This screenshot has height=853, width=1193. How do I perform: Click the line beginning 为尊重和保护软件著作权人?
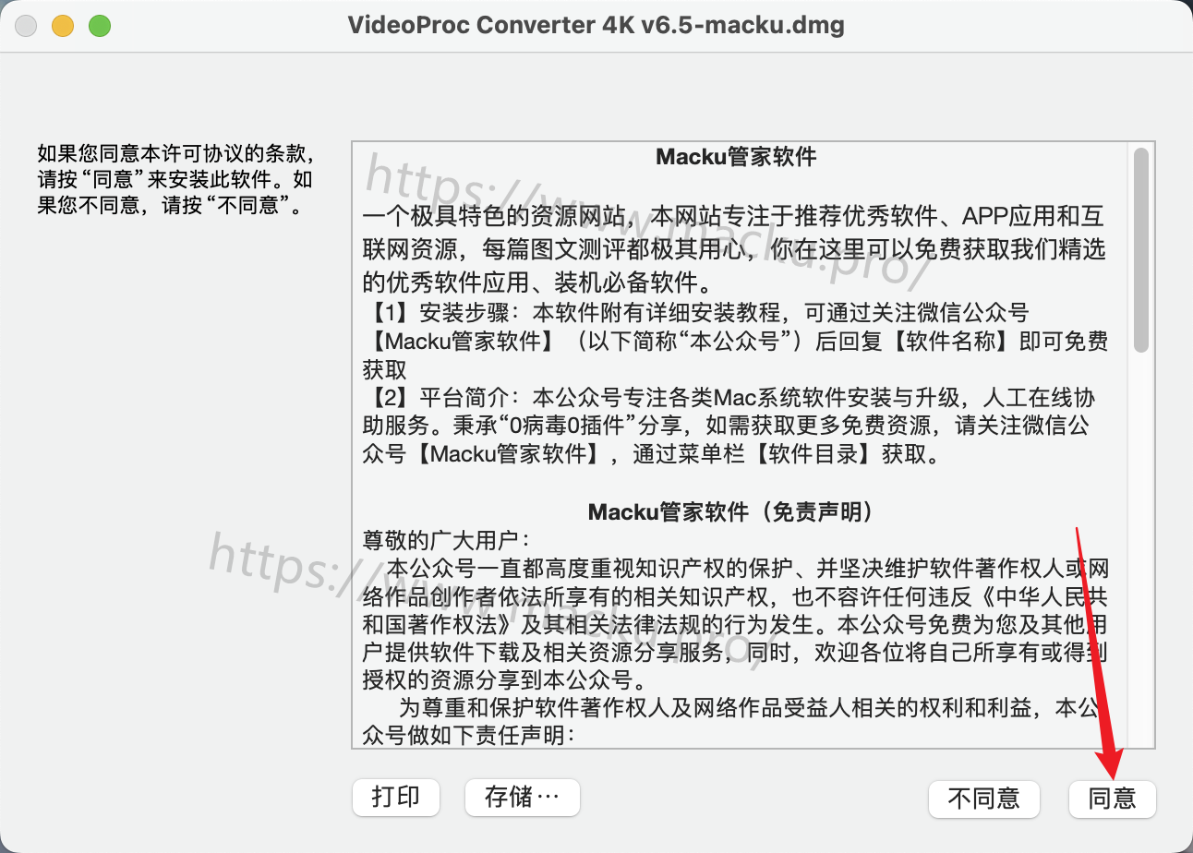[748, 708]
